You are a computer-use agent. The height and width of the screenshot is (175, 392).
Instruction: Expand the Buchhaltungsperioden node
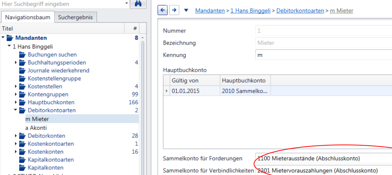[x=16, y=62]
